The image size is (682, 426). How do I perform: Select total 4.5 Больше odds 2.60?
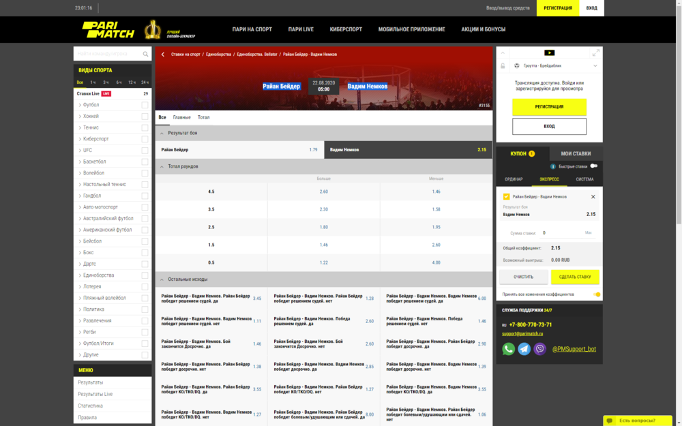[x=323, y=192]
